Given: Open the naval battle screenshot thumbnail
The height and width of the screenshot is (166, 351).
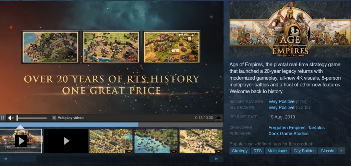Looking at the screenshot, I should [x=156, y=141].
